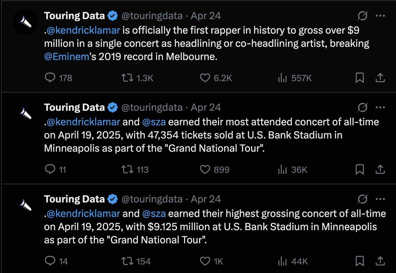Share the first tweet about Kendrick Lamar
This screenshot has width=396, height=273.
coord(380,78)
